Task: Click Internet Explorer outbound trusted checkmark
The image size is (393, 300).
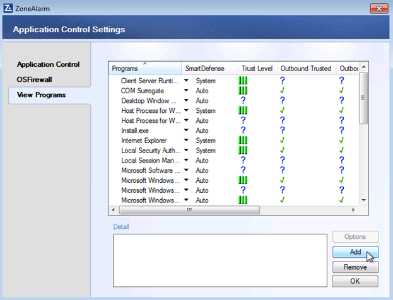Action: tap(282, 141)
